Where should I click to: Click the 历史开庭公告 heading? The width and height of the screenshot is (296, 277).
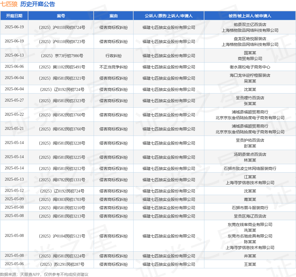pyautogui.click(x=38, y=4)
